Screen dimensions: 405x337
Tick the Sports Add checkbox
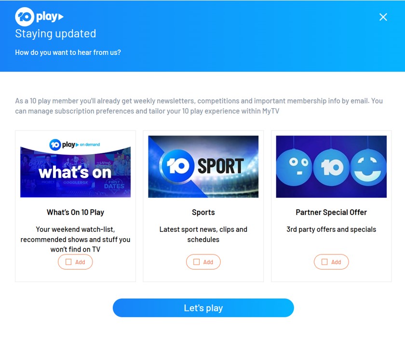197,262
